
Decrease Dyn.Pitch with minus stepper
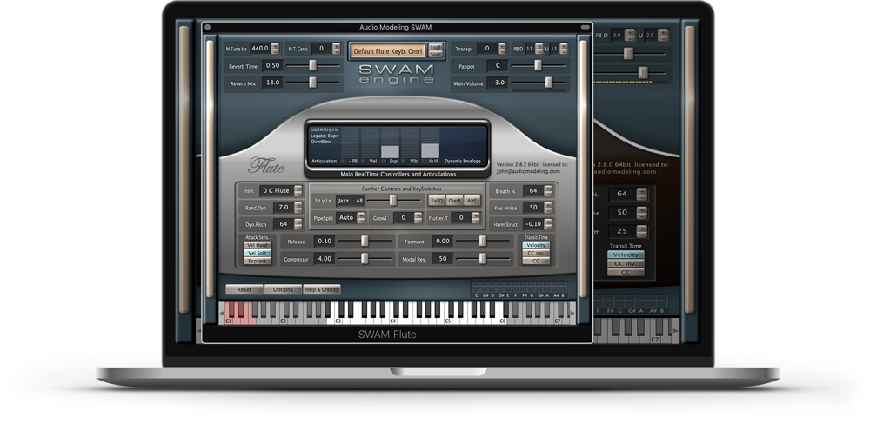click(x=298, y=228)
